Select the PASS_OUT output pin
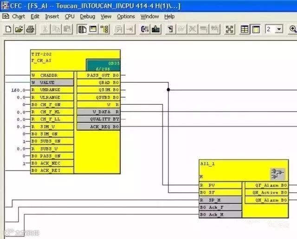This screenshot has height=239, width=297. point(98,75)
